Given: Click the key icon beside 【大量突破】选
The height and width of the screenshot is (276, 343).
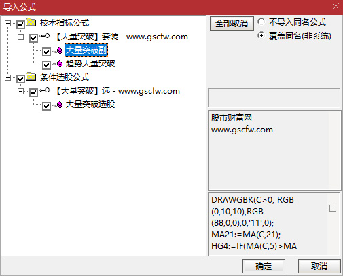Looking at the screenshot, I should coord(45,90).
